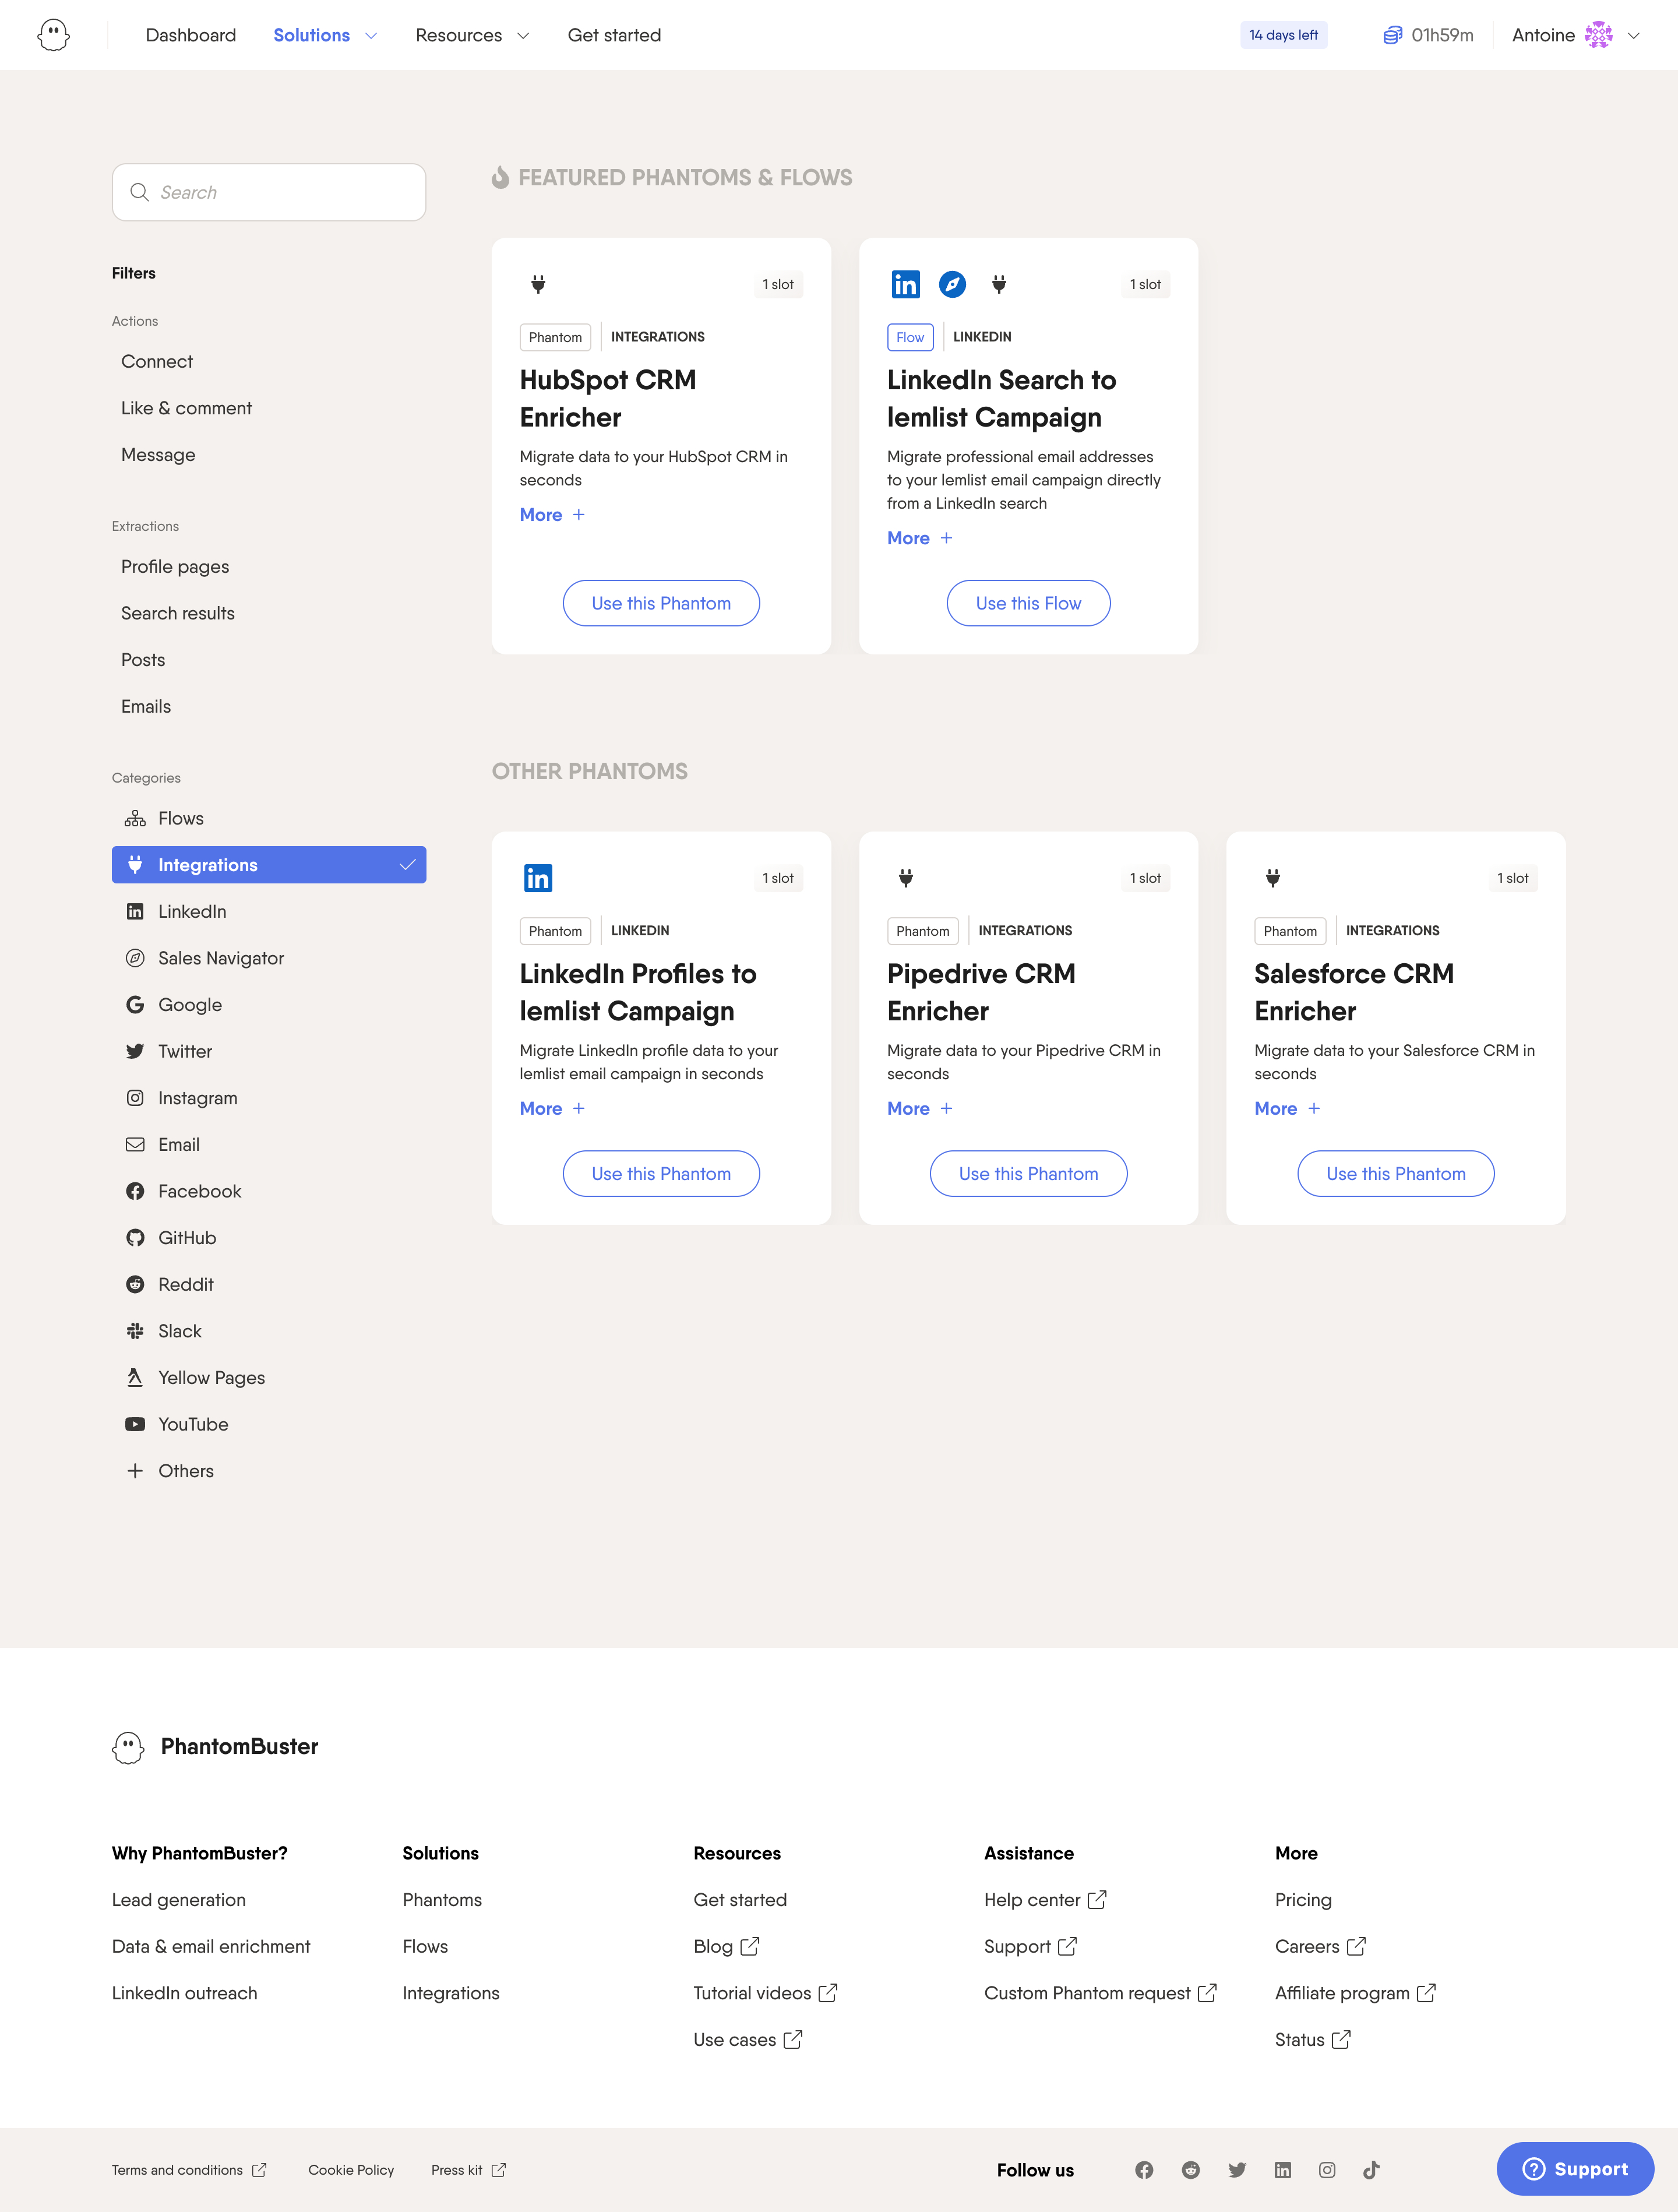Click the compass icon on LinkedIn Search flow card
This screenshot has height=2212, width=1678.
click(x=952, y=284)
